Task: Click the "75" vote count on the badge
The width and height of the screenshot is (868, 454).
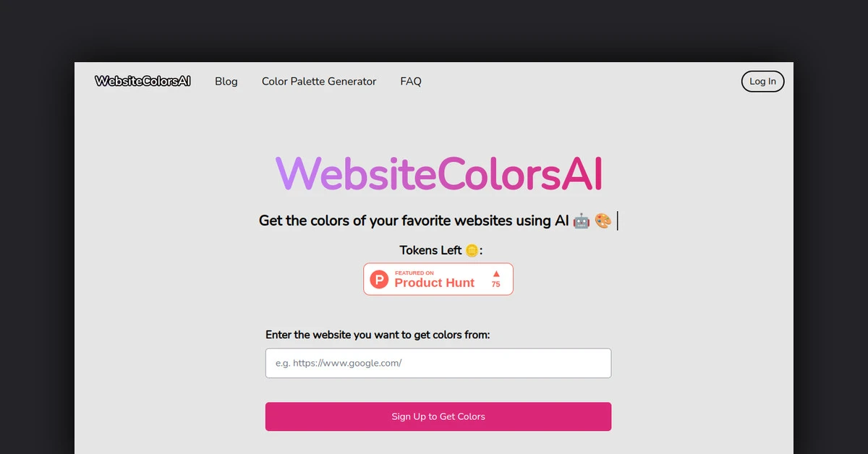Action: coord(495,285)
